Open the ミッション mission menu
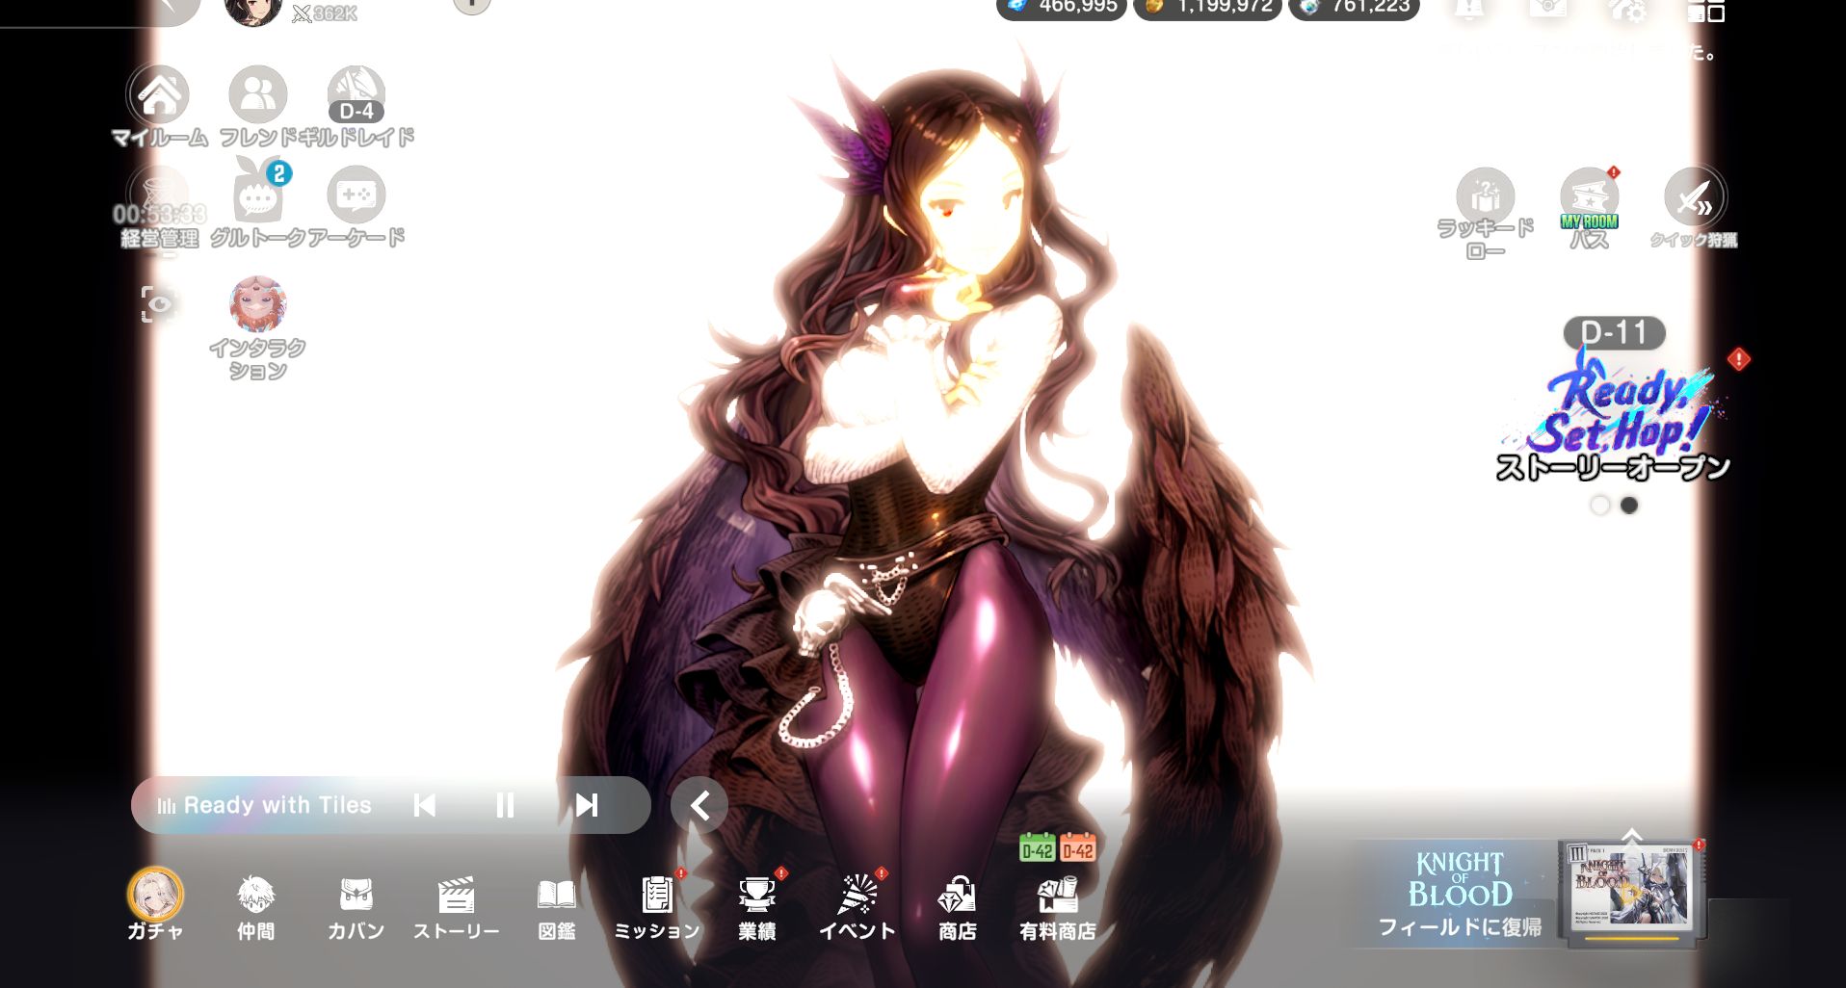 [657, 899]
